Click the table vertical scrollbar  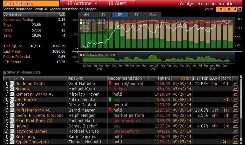pyautogui.click(x=241, y=110)
